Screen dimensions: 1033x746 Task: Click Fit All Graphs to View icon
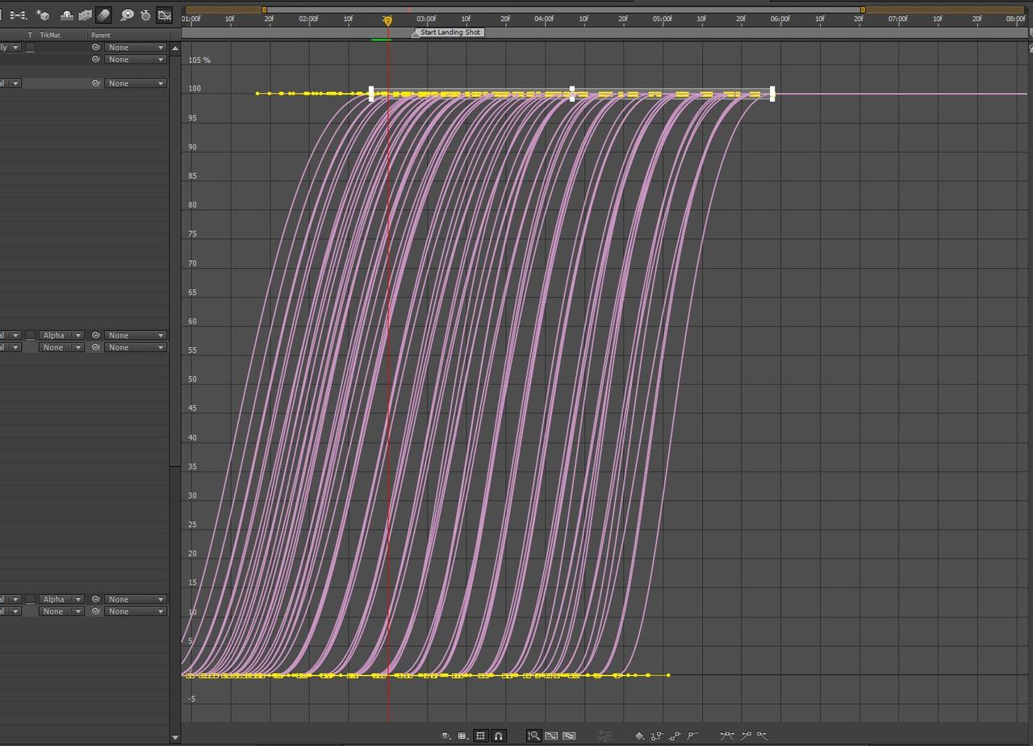[569, 736]
